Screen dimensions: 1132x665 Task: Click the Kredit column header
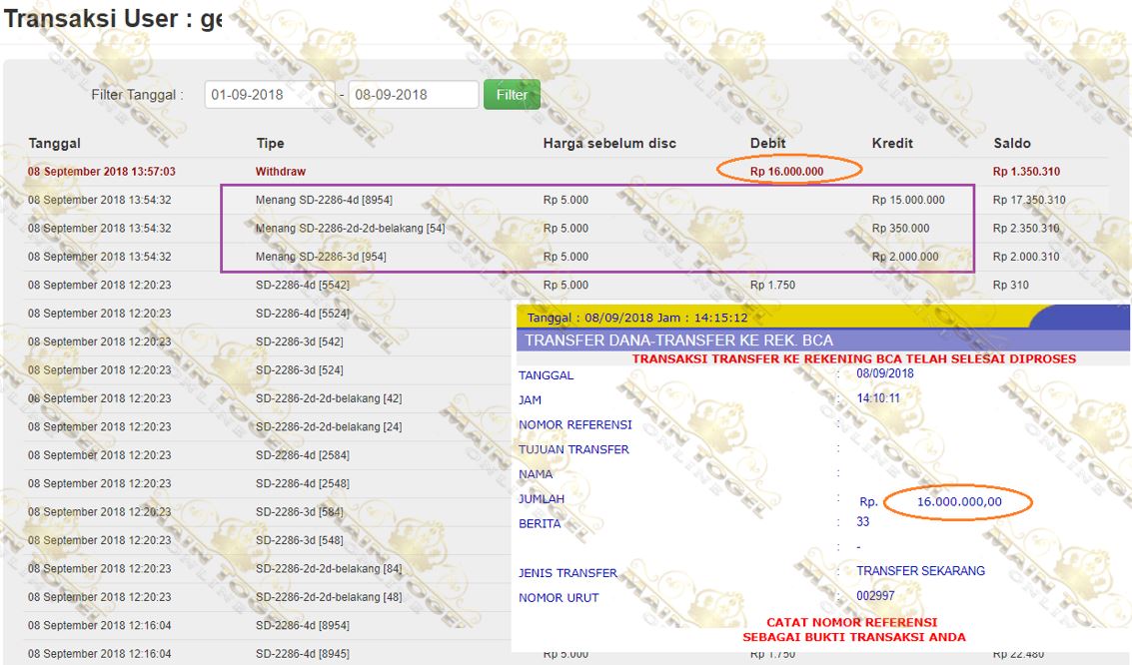pyautogui.click(x=892, y=143)
